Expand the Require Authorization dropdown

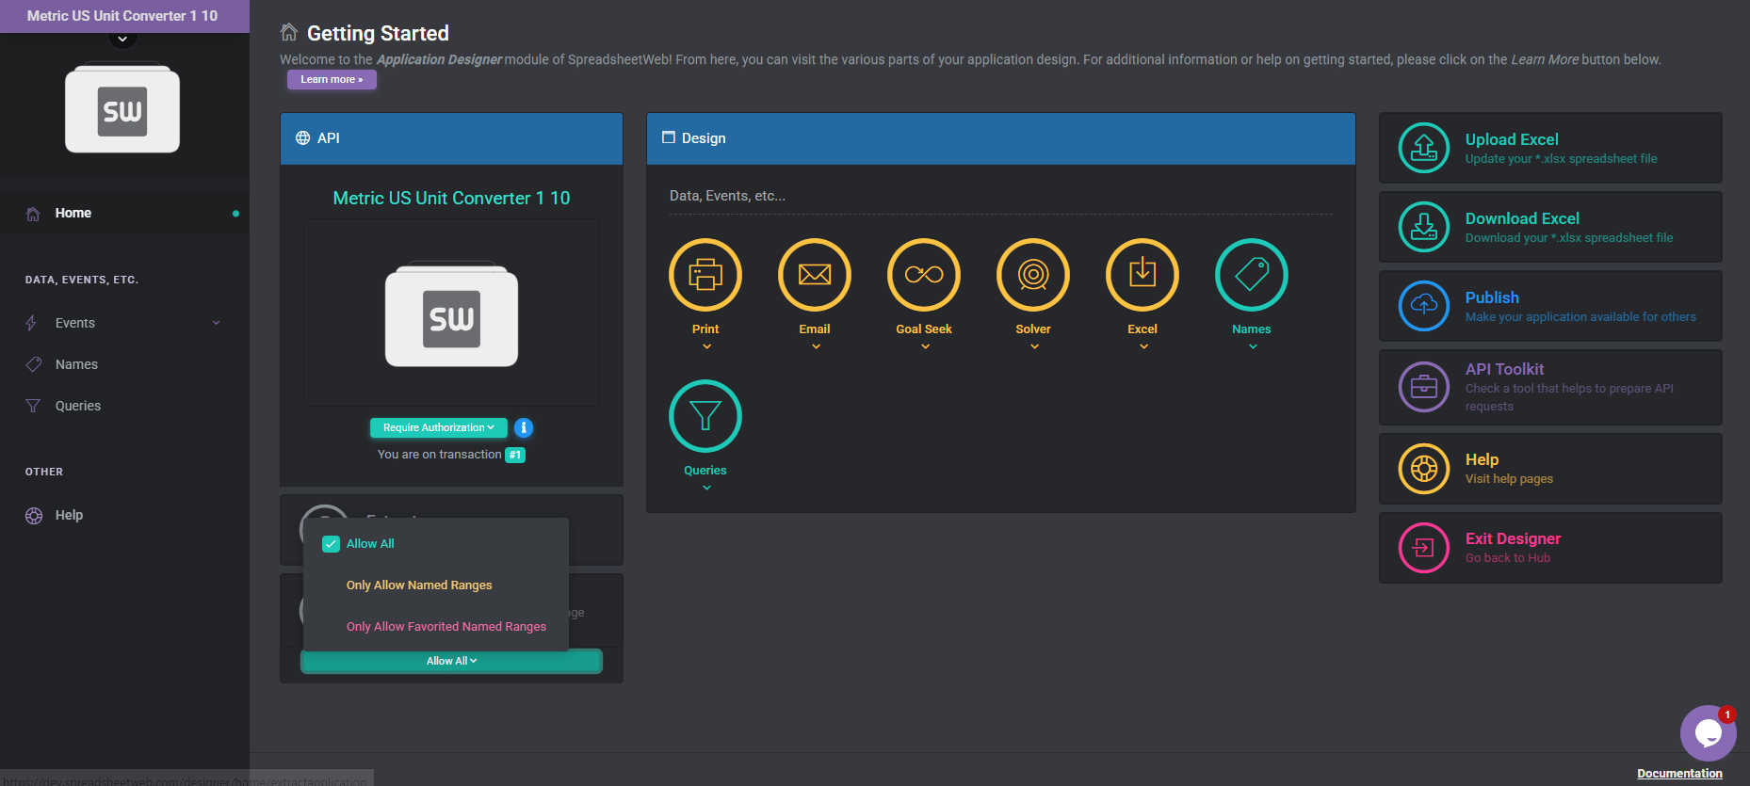point(438,427)
